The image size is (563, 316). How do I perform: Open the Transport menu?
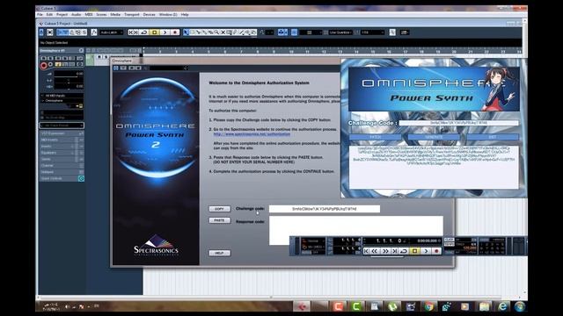[x=132, y=15]
